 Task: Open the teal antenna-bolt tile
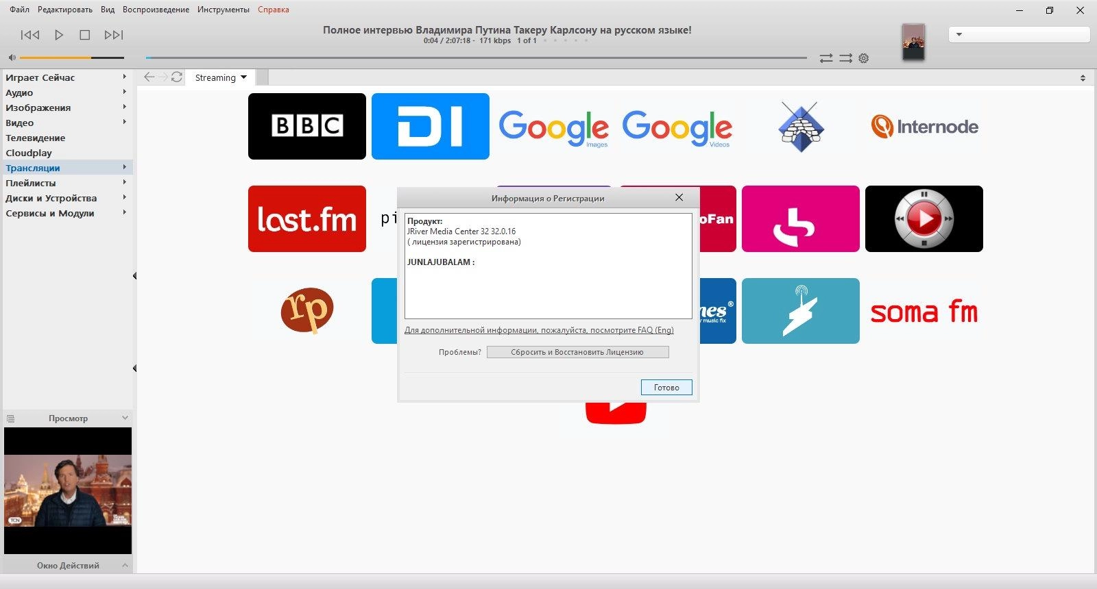coord(801,311)
